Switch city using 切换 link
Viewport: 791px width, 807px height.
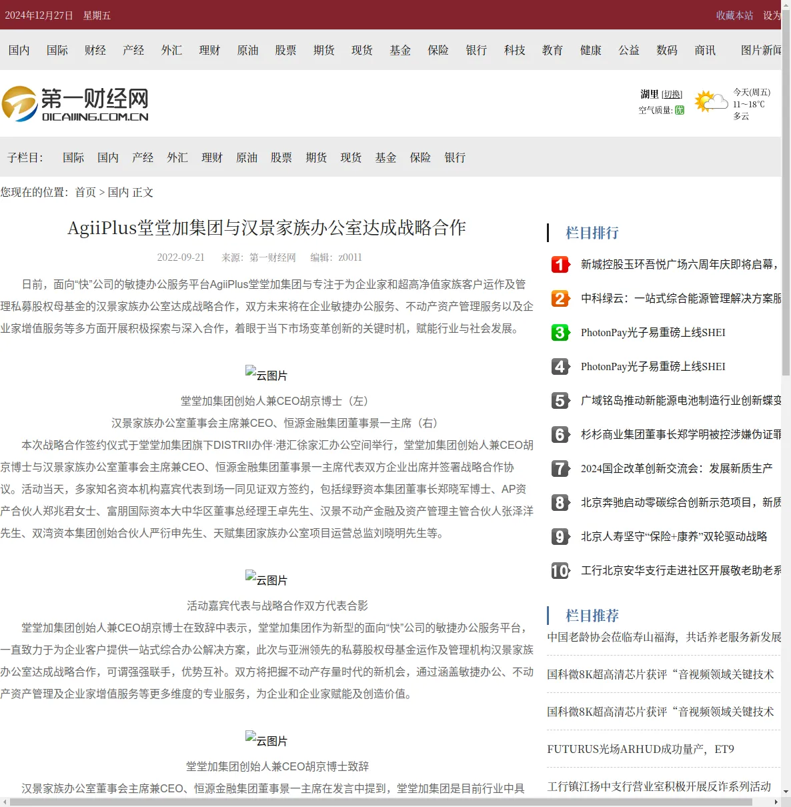[x=672, y=95]
